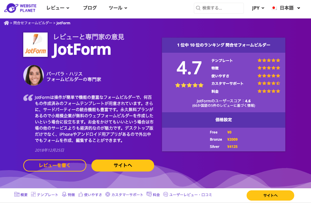The image size is (311, 203).
Task: Click the 使いやすさ star rating
Action: [269, 76]
